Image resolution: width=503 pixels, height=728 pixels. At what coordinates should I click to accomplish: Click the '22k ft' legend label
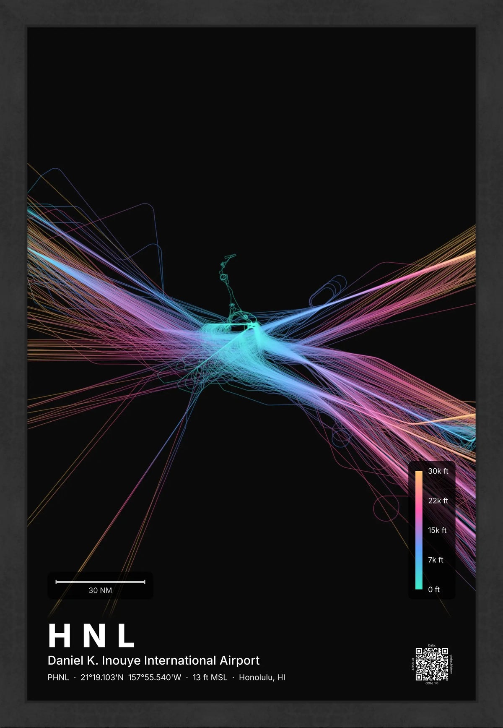click(x=438, y=501)
